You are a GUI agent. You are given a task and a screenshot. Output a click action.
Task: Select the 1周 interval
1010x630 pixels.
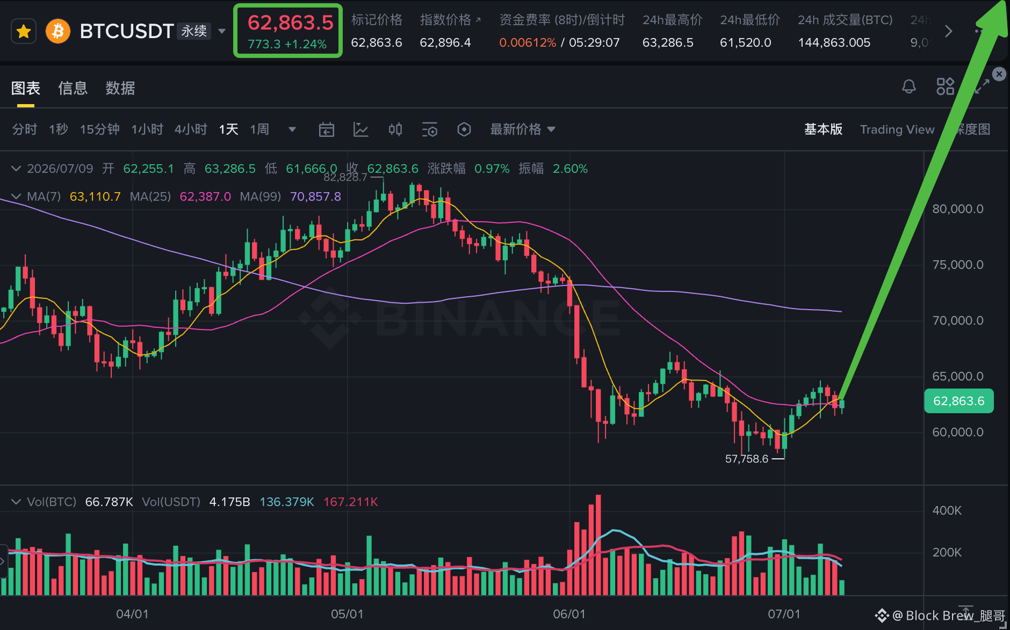coord(259,129)
